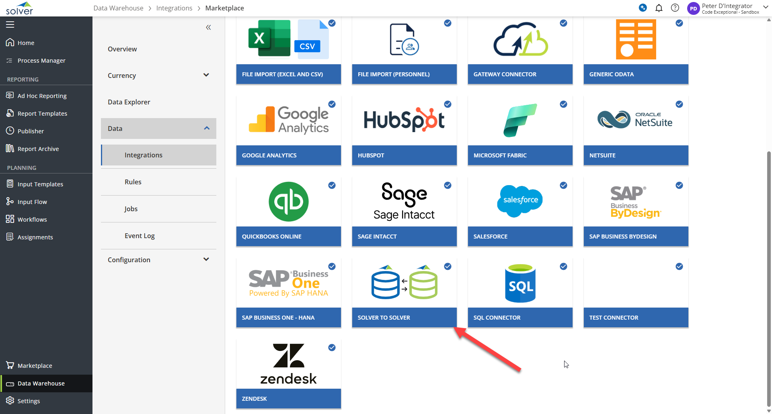Image resolution: width=772 pixels, height=414 pixels.
Task: Click the blue star update icon
Action: pos(643,8)
